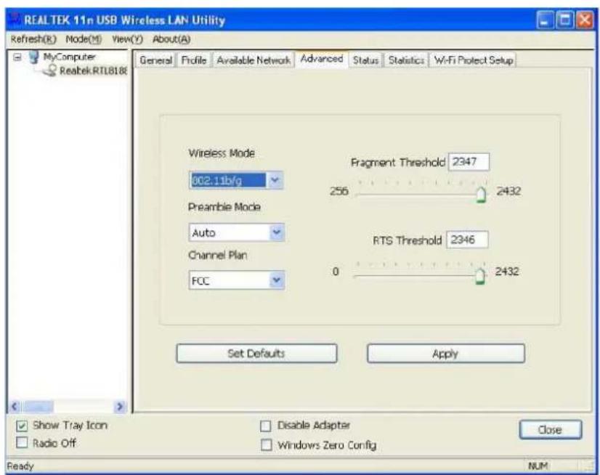
Task: Click the Ready status bar text
Action: tap(20, 466)
